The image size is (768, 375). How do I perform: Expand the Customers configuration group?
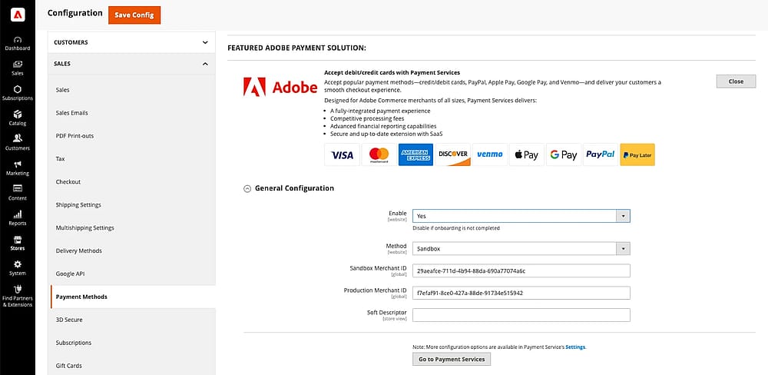pos(131,42)
